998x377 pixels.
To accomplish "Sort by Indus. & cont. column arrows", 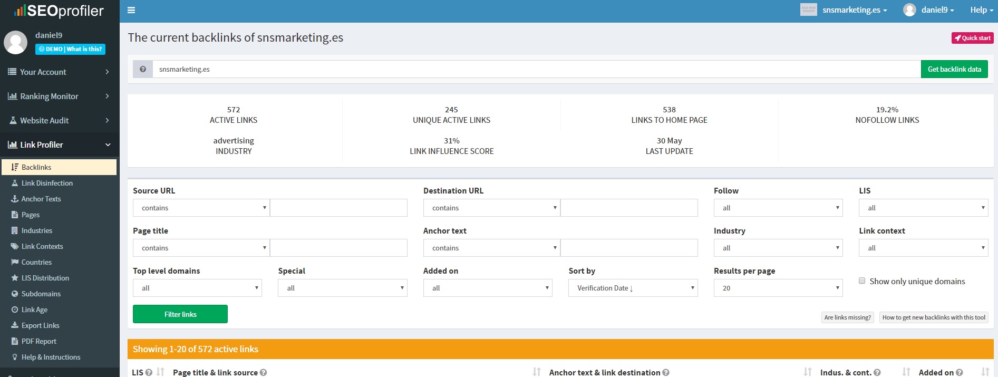I will pos(906,372).
